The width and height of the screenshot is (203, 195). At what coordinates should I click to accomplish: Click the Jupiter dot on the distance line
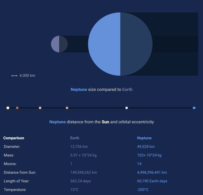(x=40, y=108)
